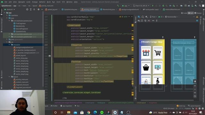Click the design surface layers icon
Viewport: 205px width, 115px height.
click(x=139, y=17)
